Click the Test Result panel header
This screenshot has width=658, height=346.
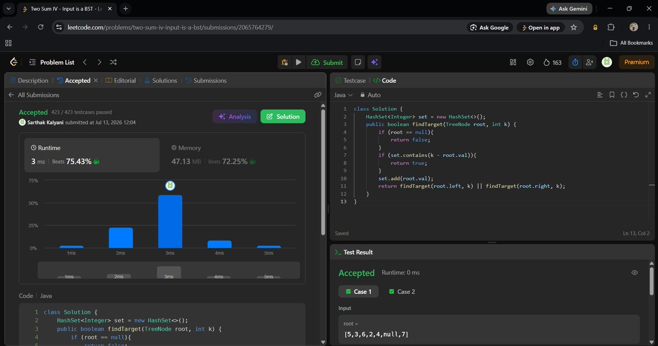(x=354, y=252)
